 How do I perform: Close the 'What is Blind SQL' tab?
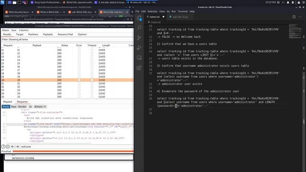[64, 12]
